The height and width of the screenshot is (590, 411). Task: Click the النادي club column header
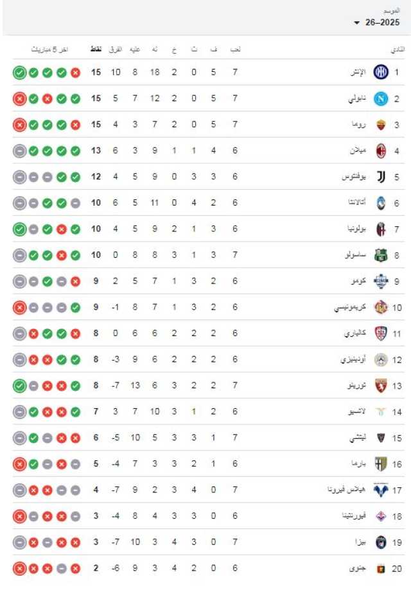pyautogui.click(x=397, y=49)
